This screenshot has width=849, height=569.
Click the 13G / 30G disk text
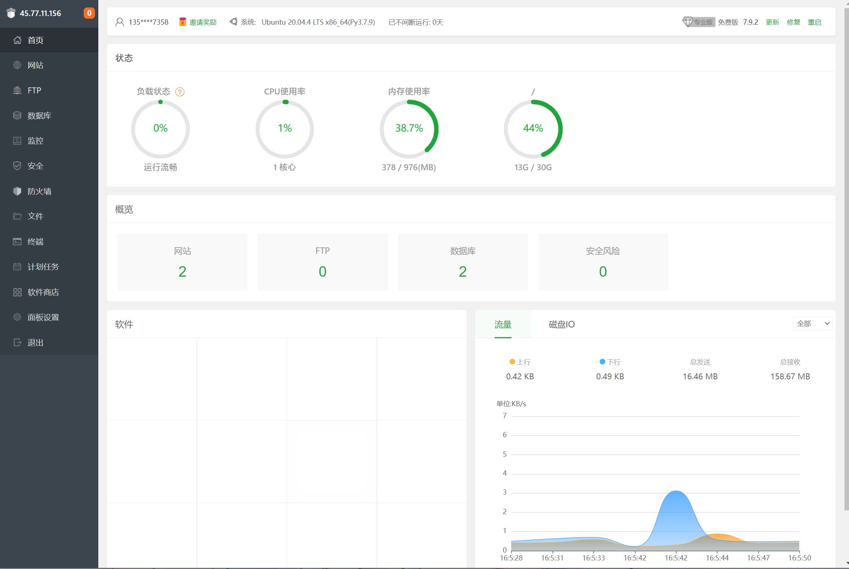533,167
